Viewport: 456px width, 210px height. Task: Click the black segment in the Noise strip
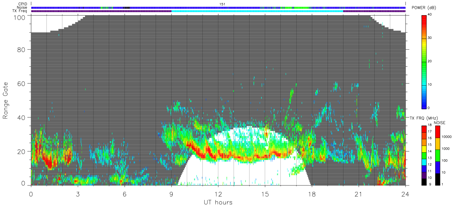point(126,8)
